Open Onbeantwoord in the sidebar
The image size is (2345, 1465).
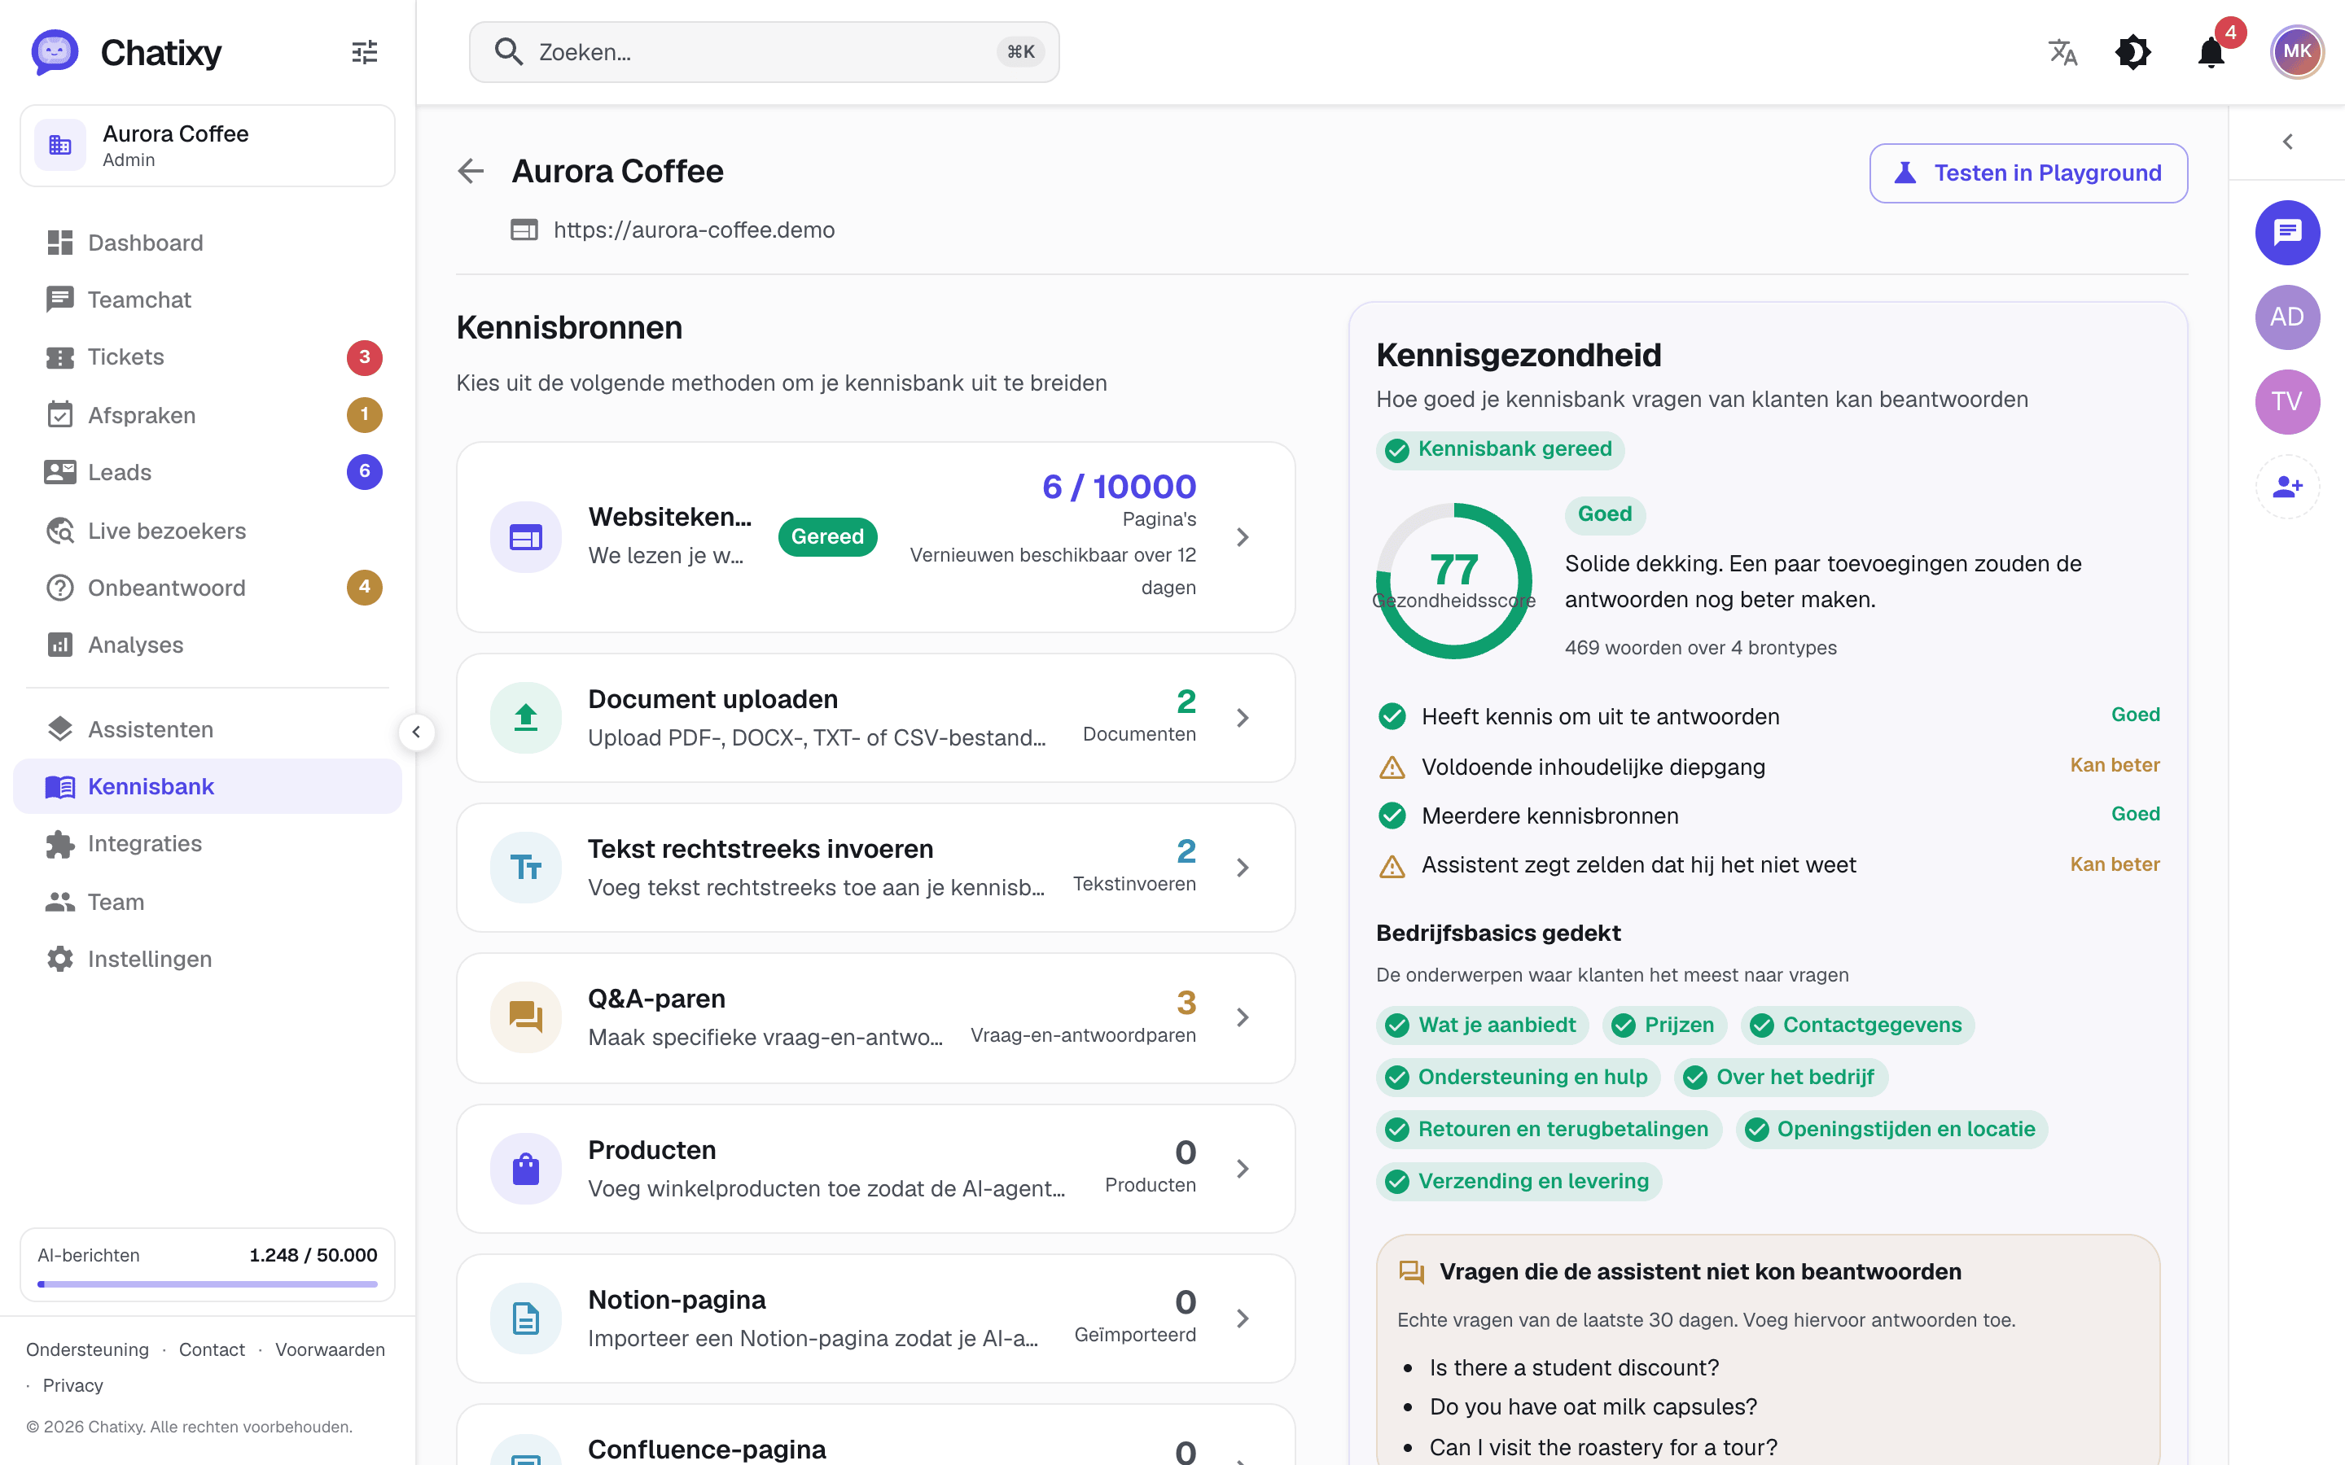(208, 588)
